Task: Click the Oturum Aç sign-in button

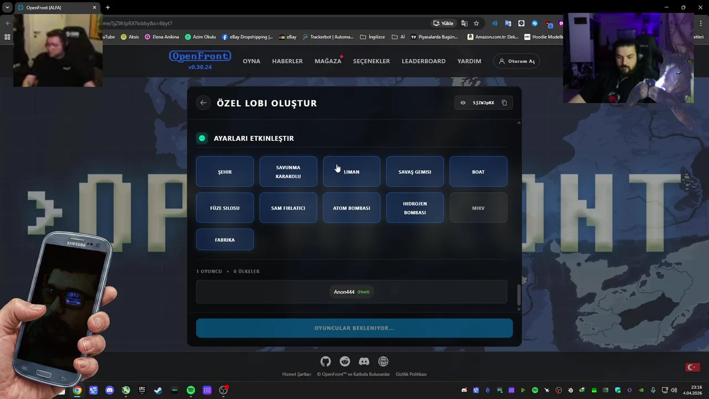Action: 516,61
